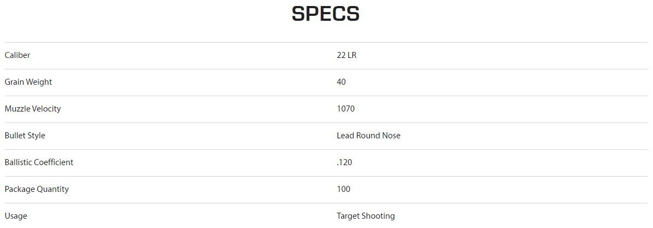Image resolution: width=653 pixels, height=228 pixels.
Task: Click the muzzle velocity value 1070
Action: (346, 109)
